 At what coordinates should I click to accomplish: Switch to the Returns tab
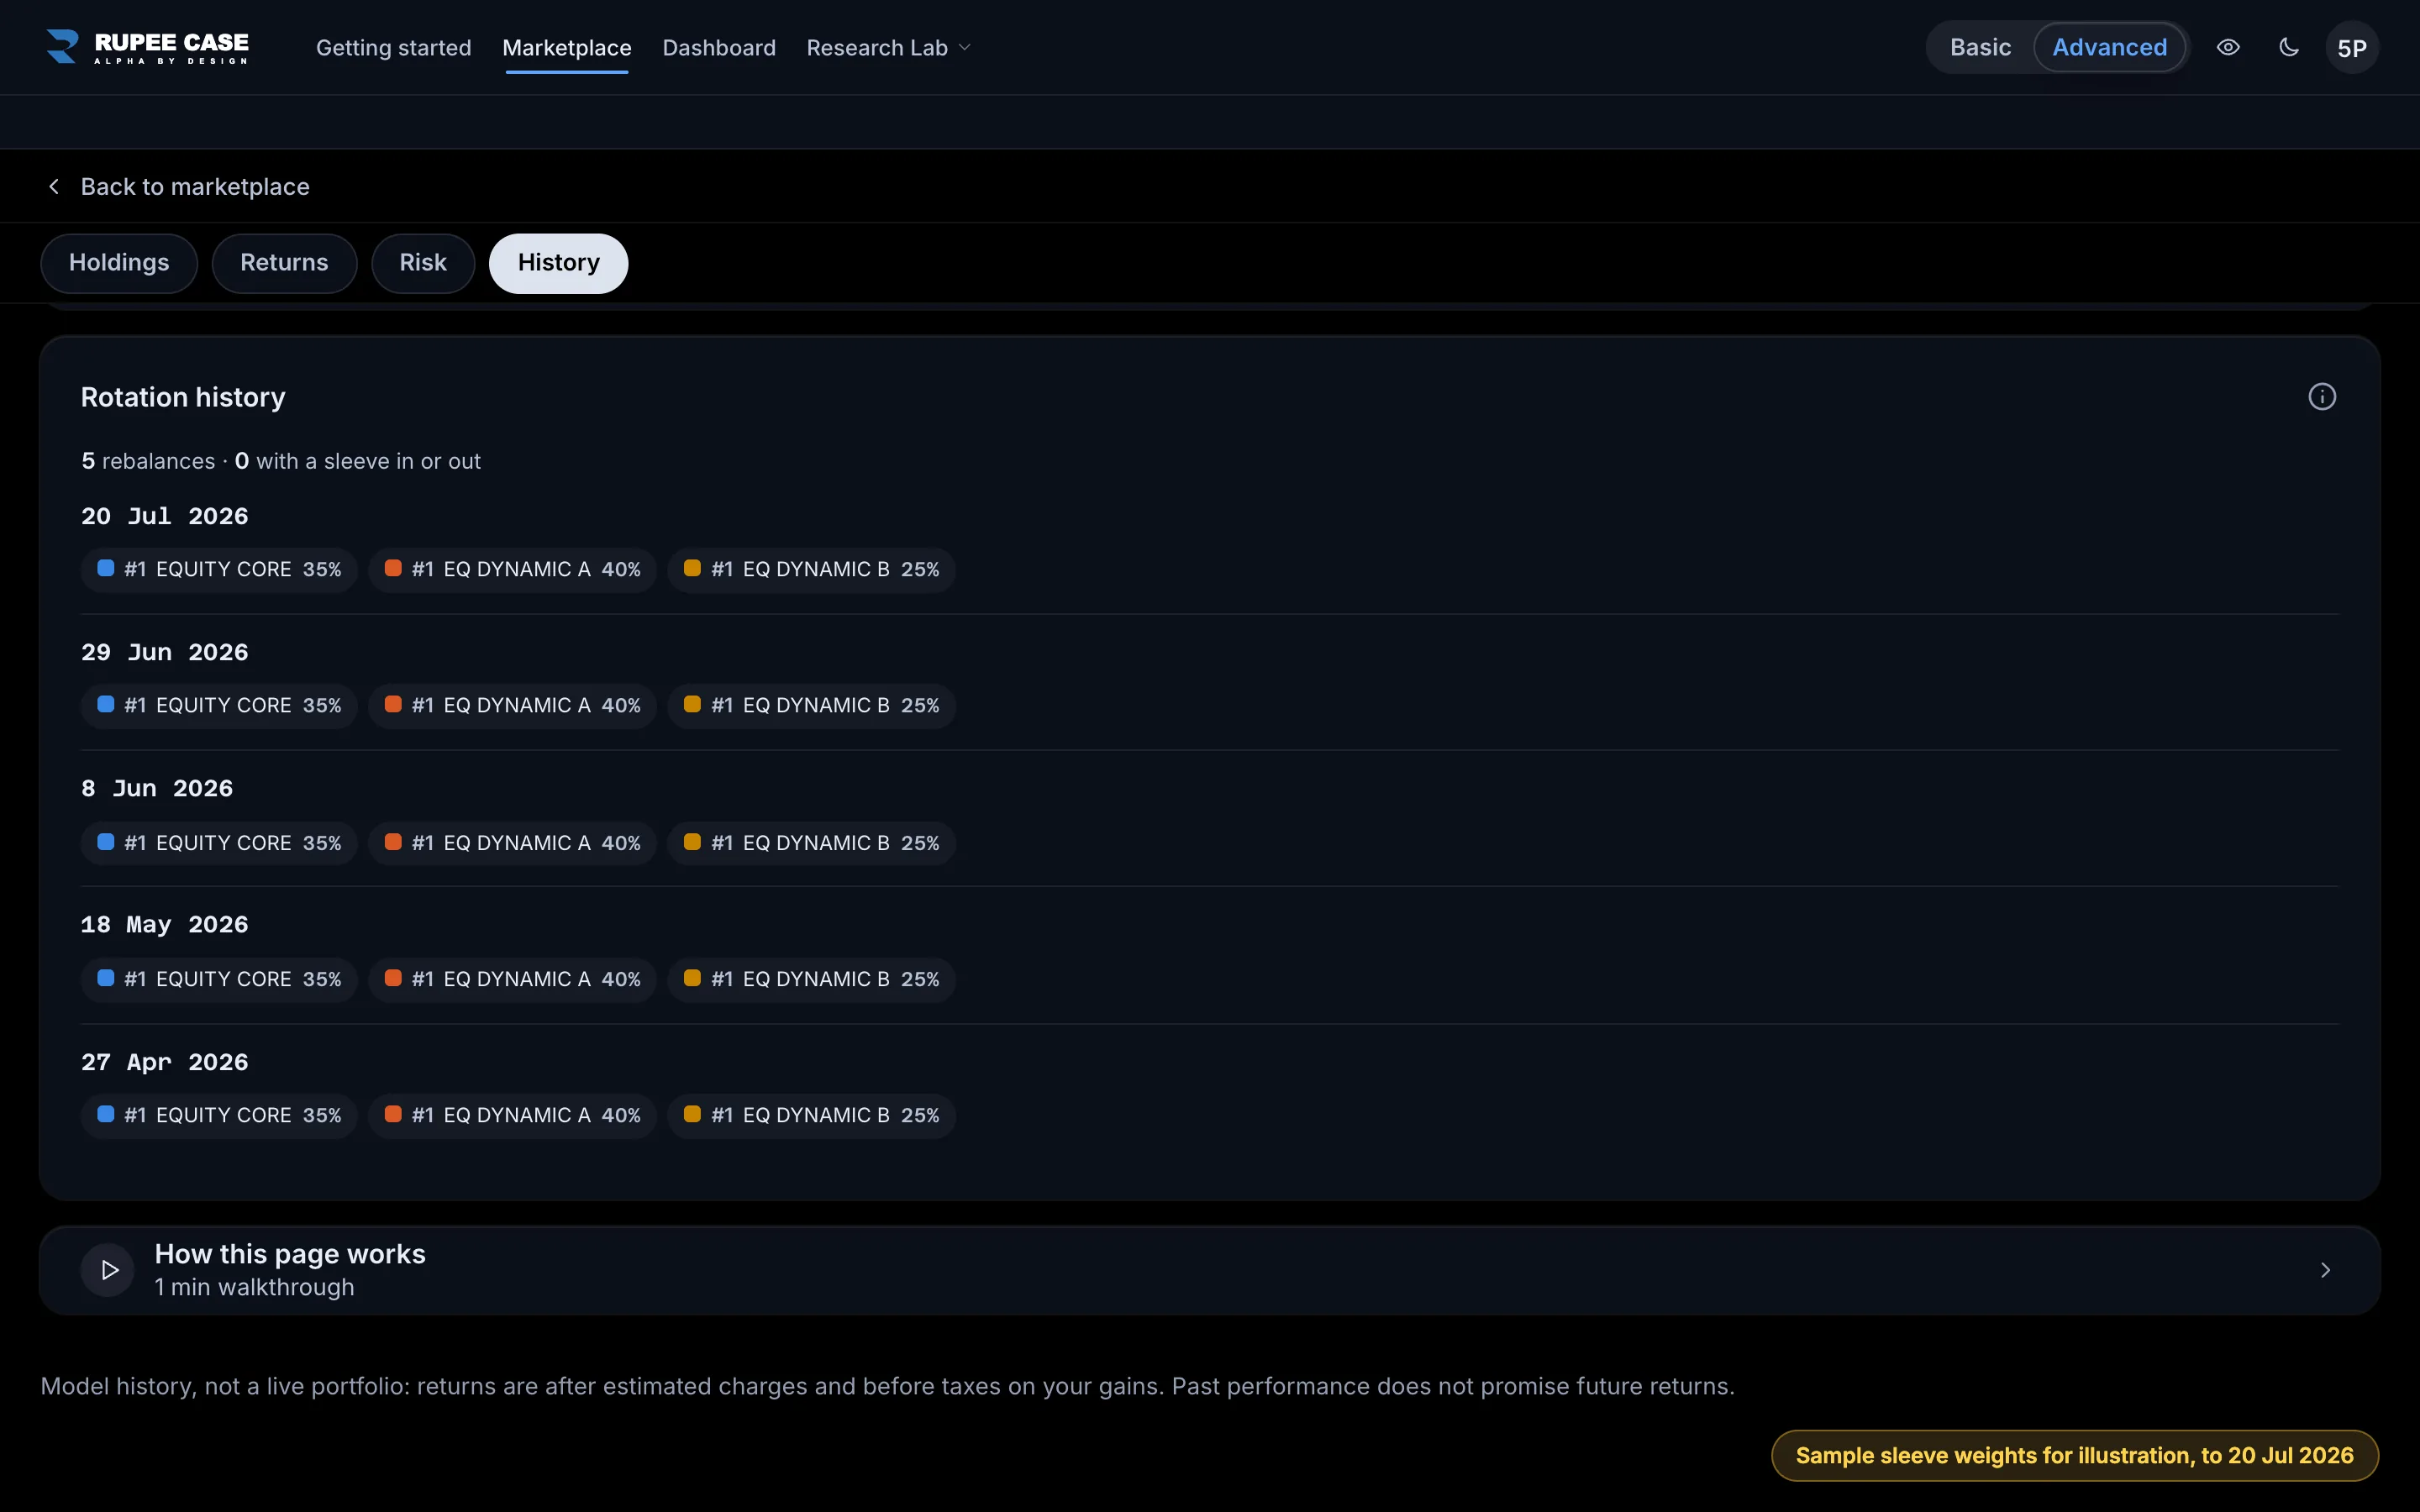coord(284,263)
